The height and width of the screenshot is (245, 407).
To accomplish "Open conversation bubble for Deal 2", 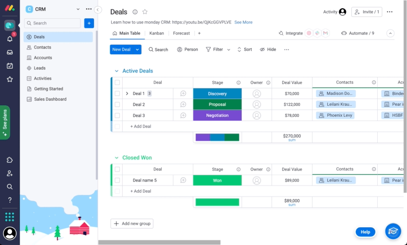I will point(183,104).
